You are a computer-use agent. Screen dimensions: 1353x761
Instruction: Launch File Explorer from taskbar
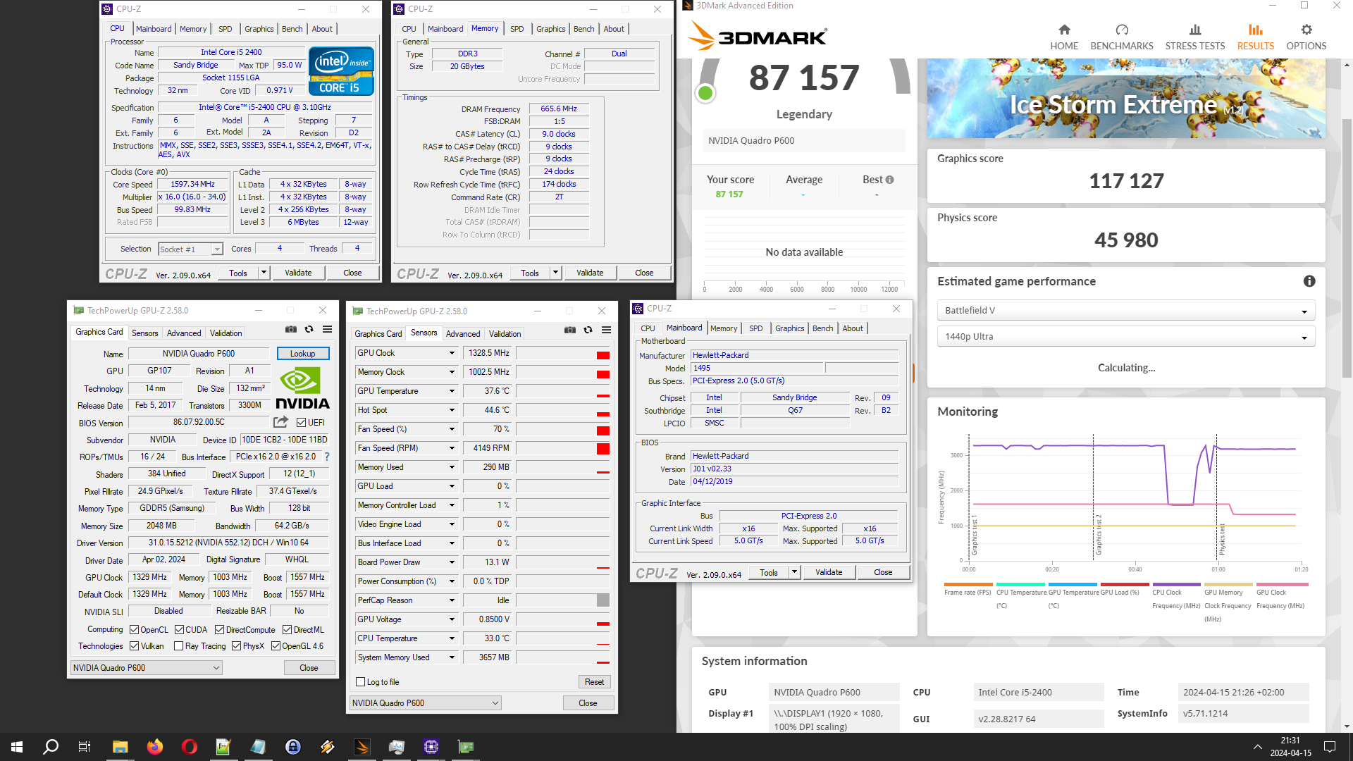click(x=121, y=747)
